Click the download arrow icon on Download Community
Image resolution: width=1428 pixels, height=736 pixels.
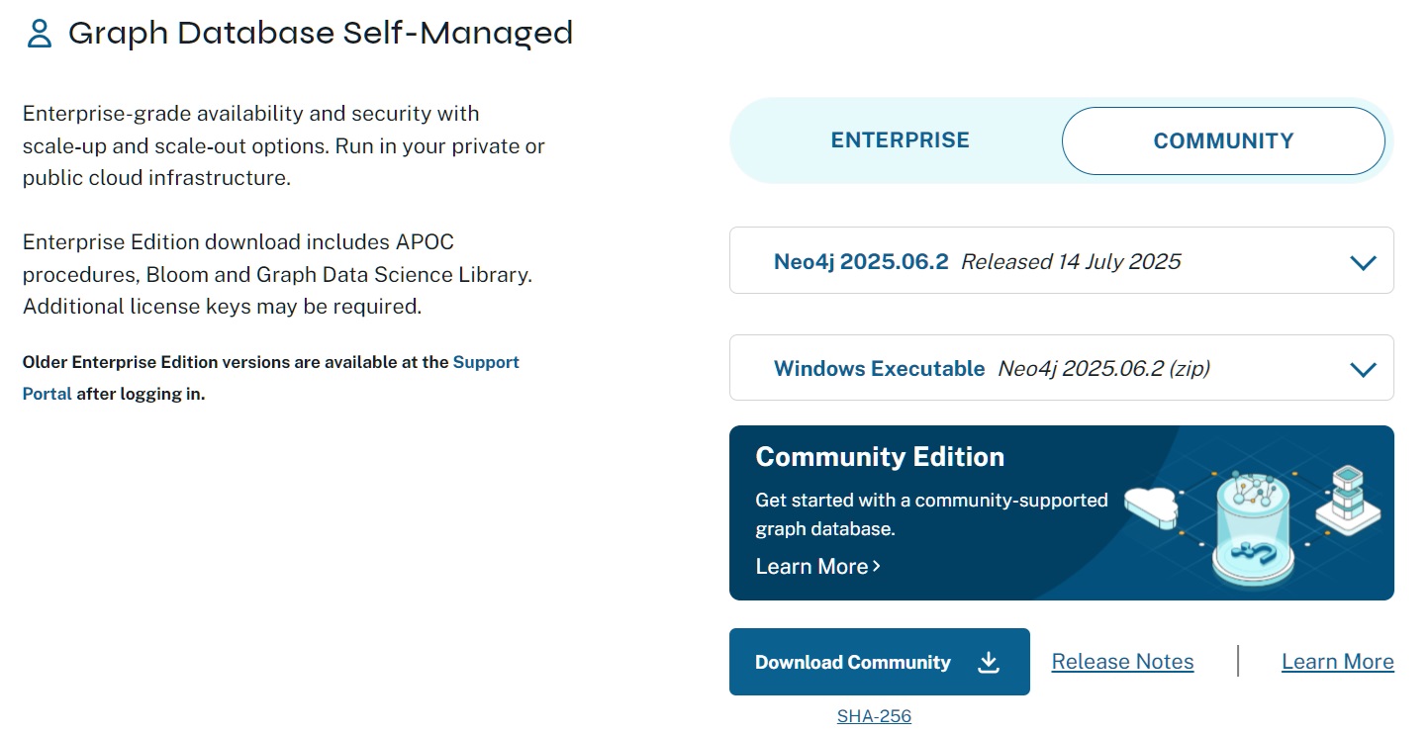pos(988,663)
